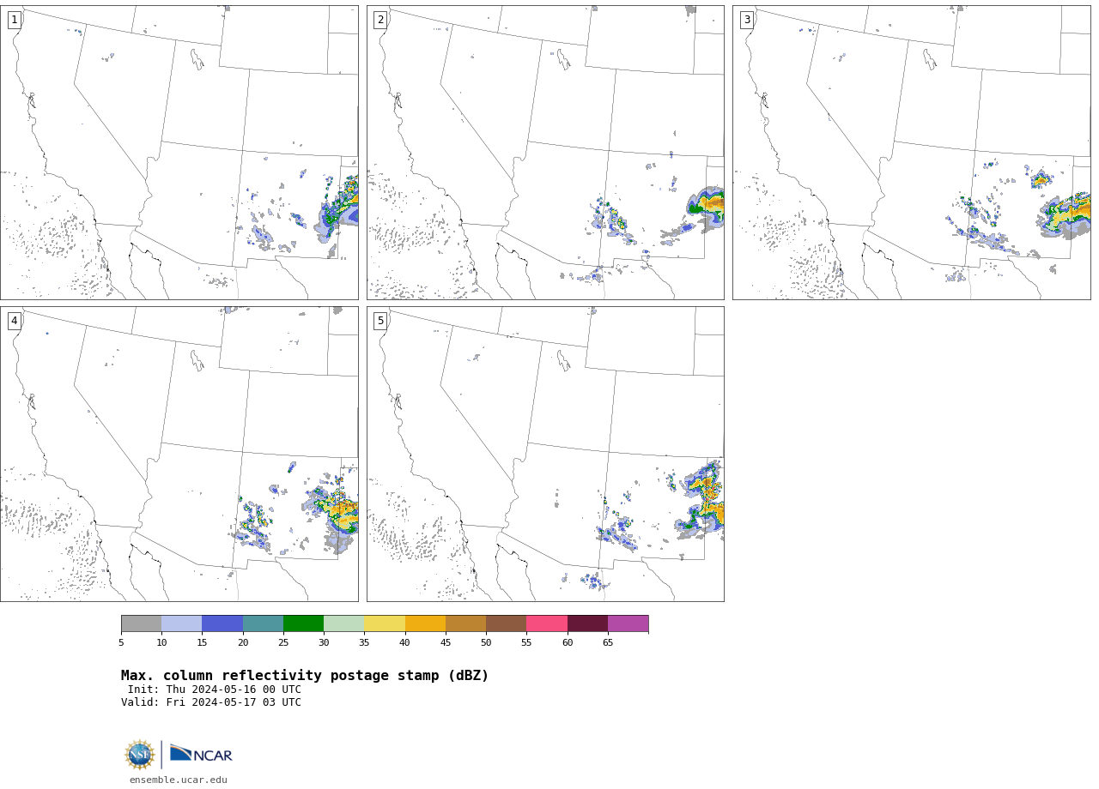Click the panel number 2 label
The image size is (1099, 789).
click(380, 20)
